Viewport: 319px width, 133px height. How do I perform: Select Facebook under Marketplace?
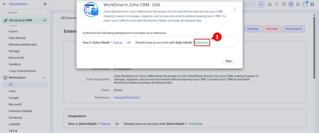click(16, 118)
